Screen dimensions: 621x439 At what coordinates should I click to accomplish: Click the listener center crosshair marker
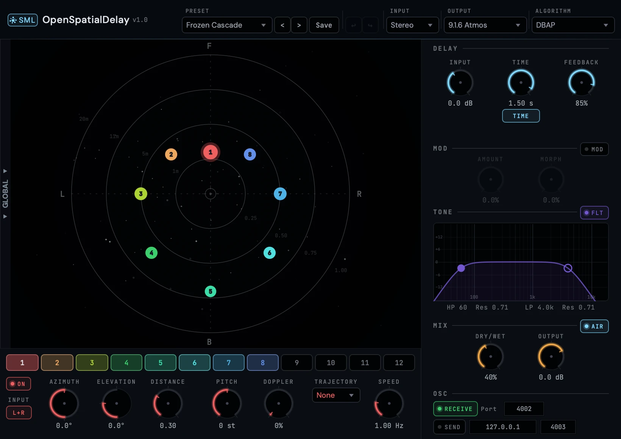coord(211,194)
